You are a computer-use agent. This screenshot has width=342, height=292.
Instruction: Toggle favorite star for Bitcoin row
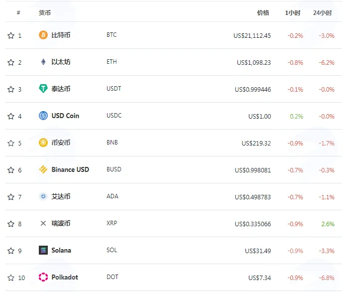pyautogui.click(x=10, y=35)
